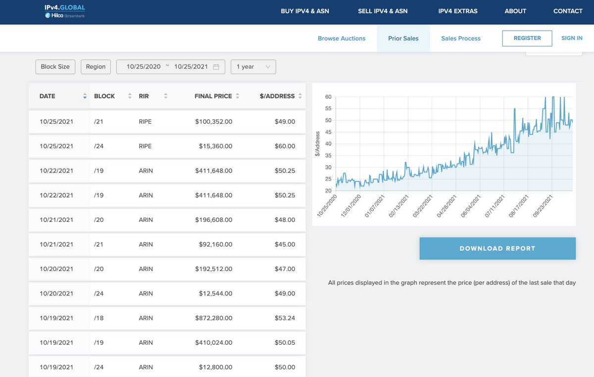
Task: Select the $100,352.00 final price cell
Action: [x=214, y=121]
